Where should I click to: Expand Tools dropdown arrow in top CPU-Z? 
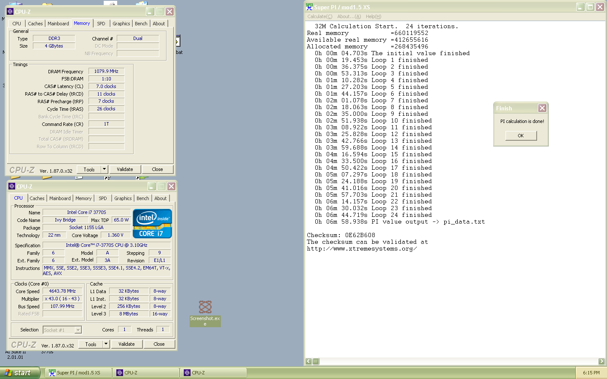coord(105,169)
